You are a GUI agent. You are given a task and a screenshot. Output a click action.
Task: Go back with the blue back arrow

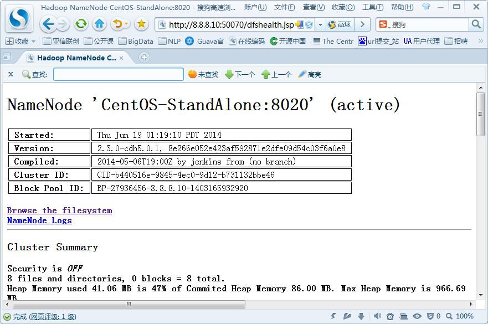pyautogui.click(x=48, y=24)
